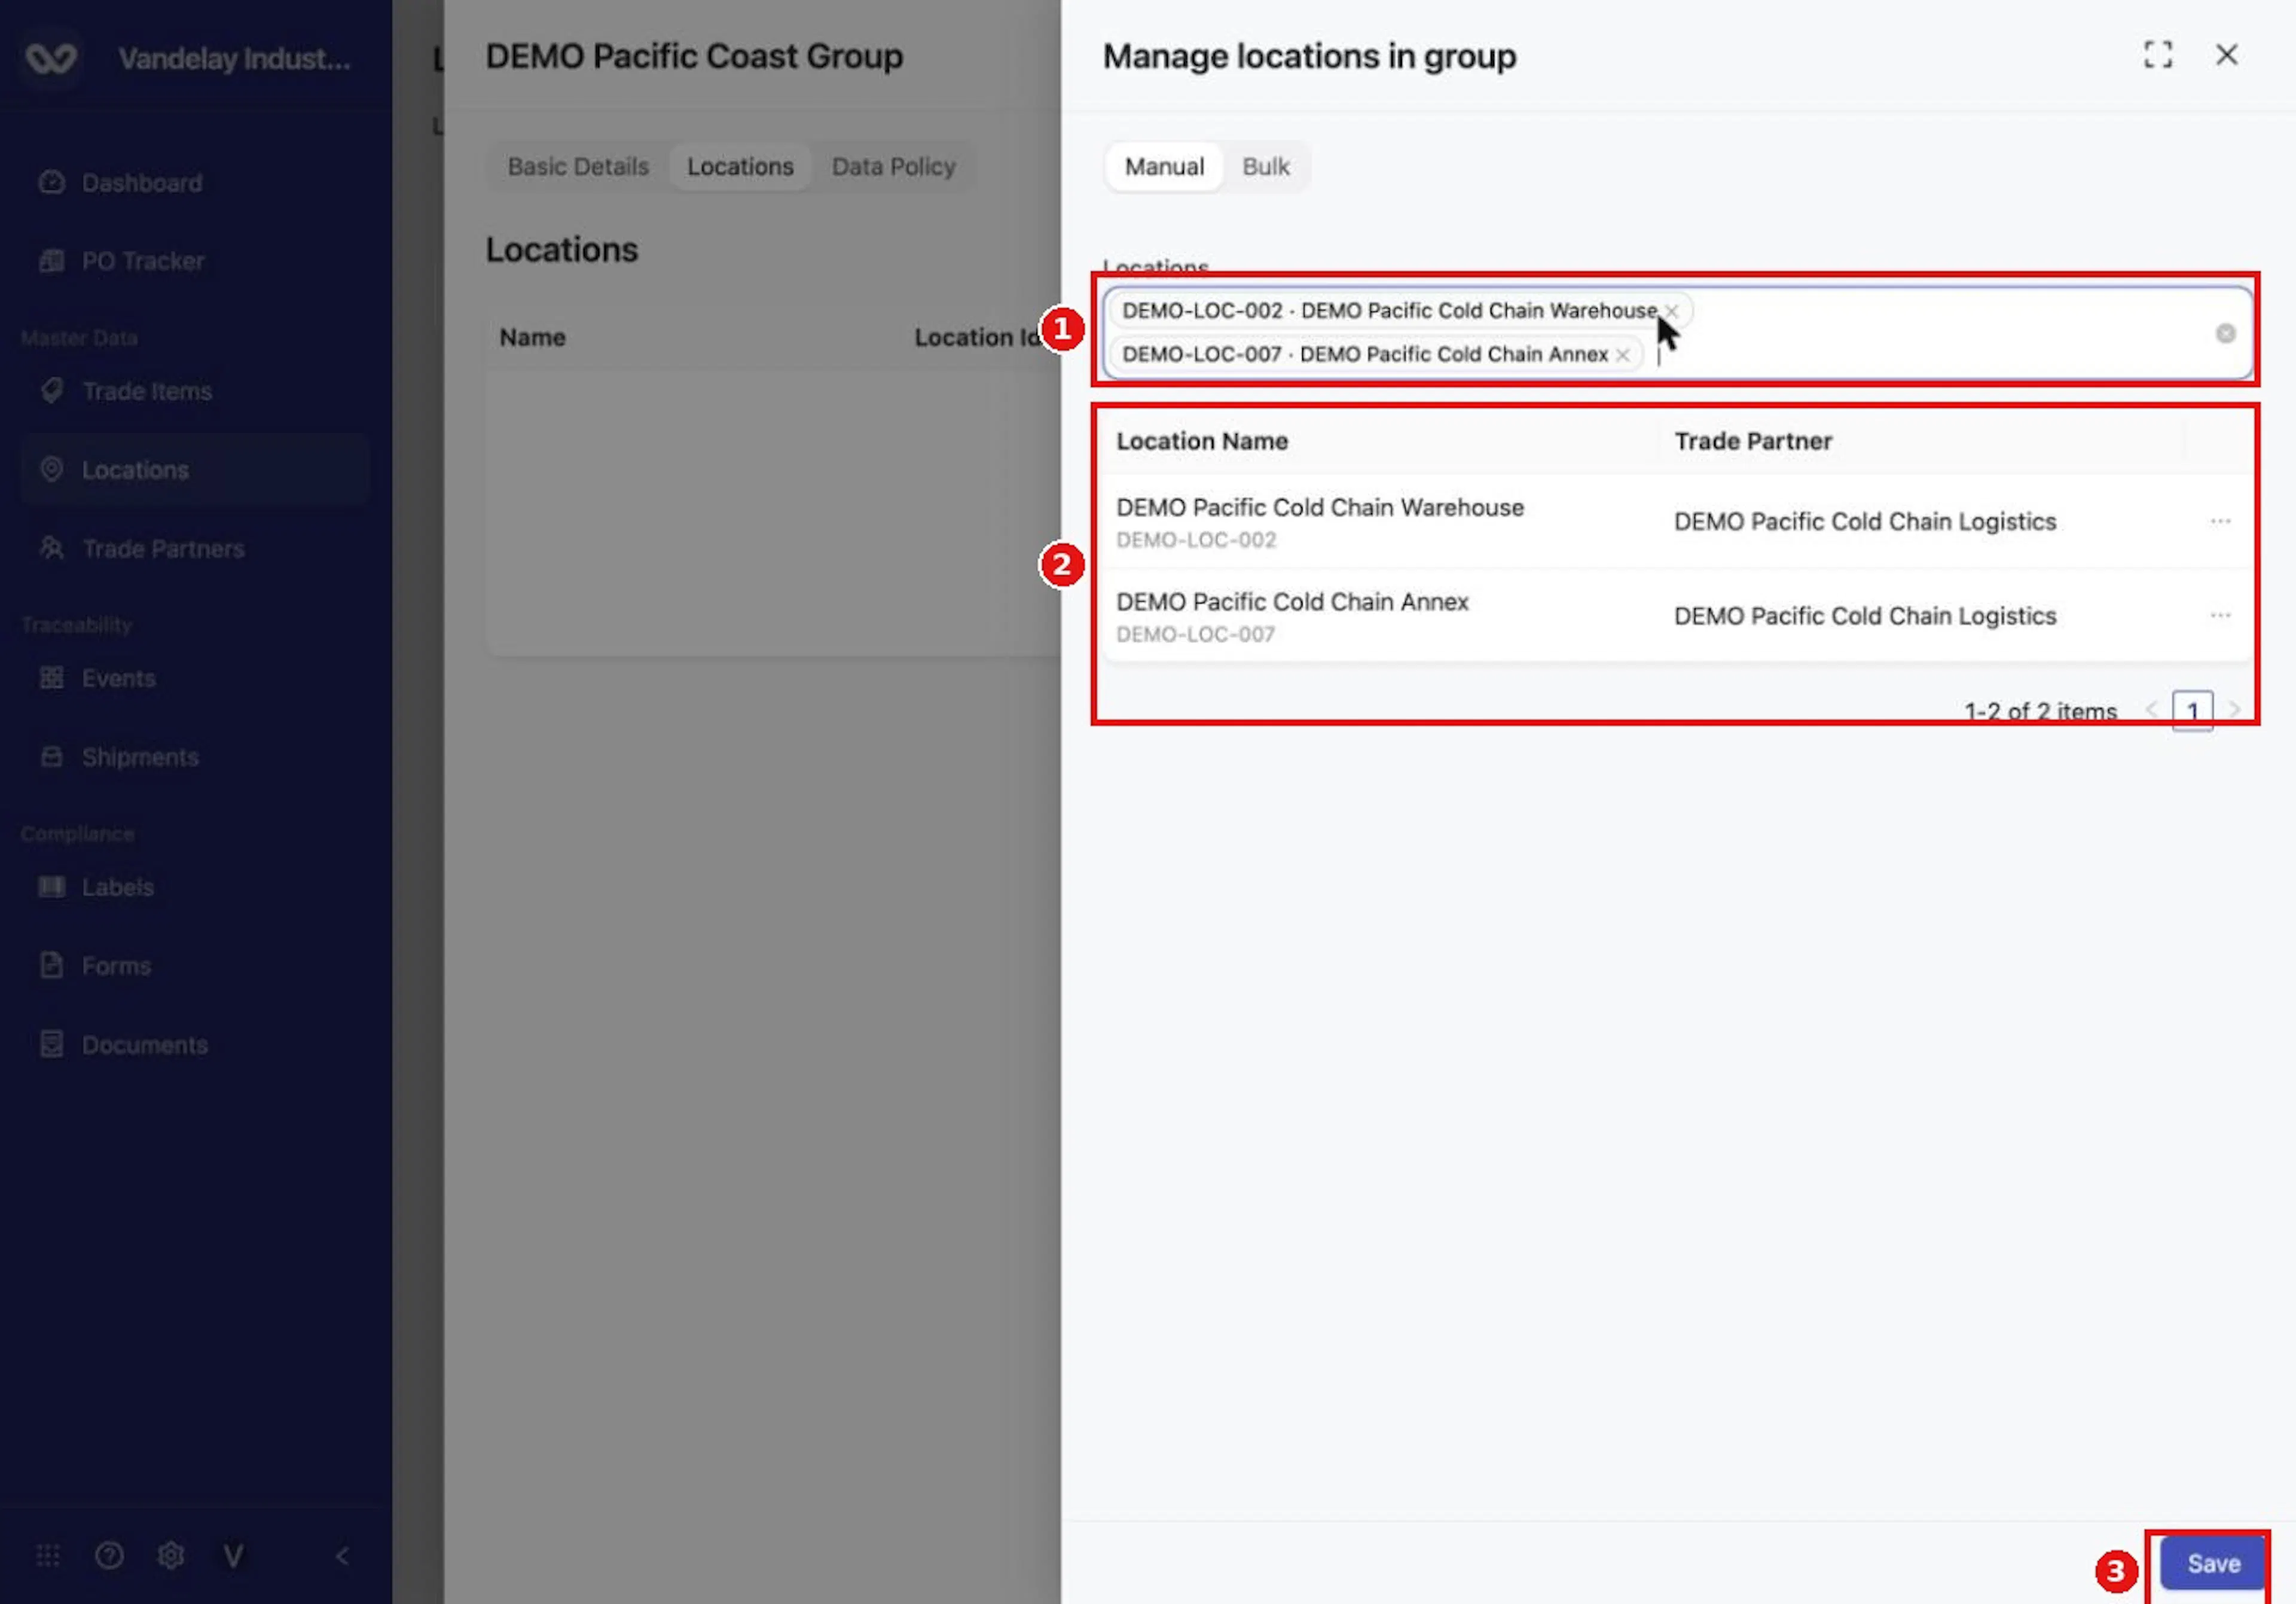Open Labels under Compliance
2296x1604 pixels.
tap(117, 888)
